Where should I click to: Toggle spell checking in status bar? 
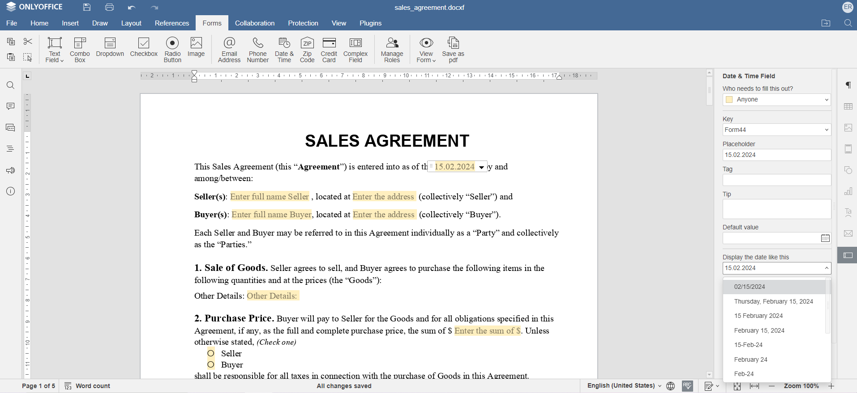point(687,386)
